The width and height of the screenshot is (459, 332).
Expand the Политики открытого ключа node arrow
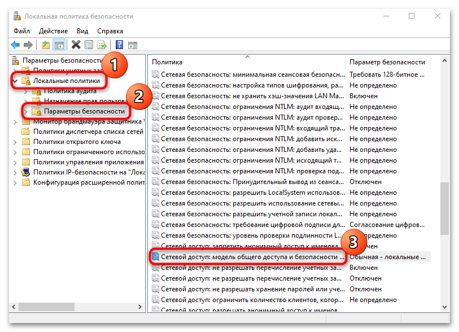click(15, 142)
